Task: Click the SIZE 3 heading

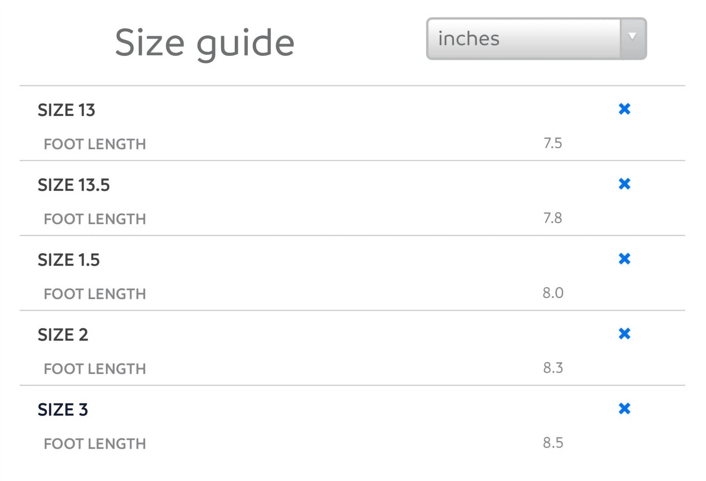Action: click(63, 410)
